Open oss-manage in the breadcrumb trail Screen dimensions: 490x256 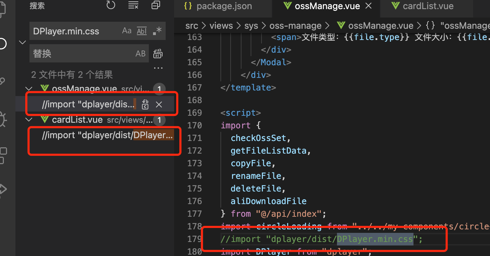(x=295, y=25)
